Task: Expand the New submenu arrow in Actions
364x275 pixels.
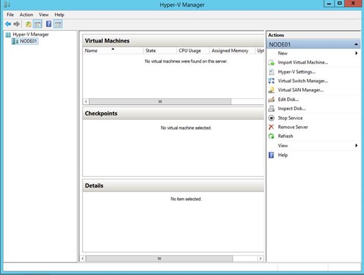Action: point(356,53)
